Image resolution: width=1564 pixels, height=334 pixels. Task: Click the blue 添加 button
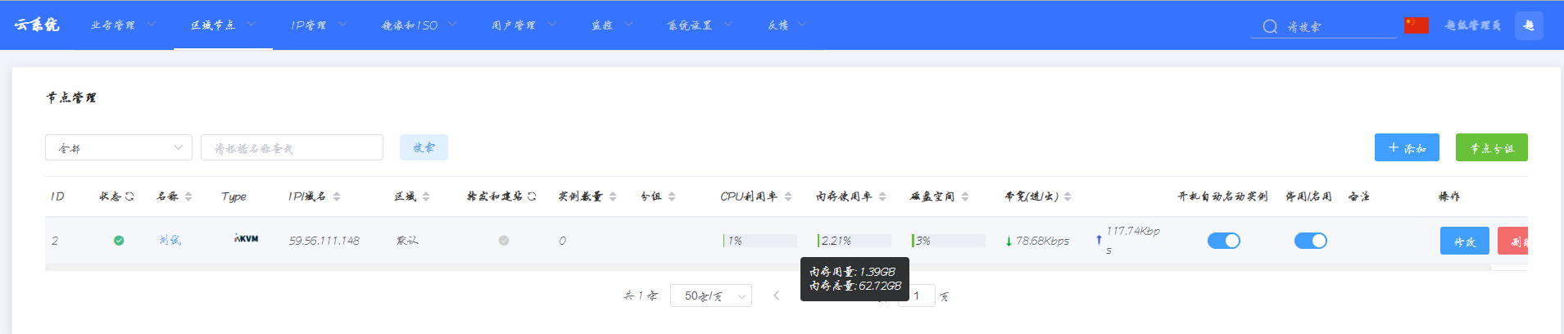1406,148
